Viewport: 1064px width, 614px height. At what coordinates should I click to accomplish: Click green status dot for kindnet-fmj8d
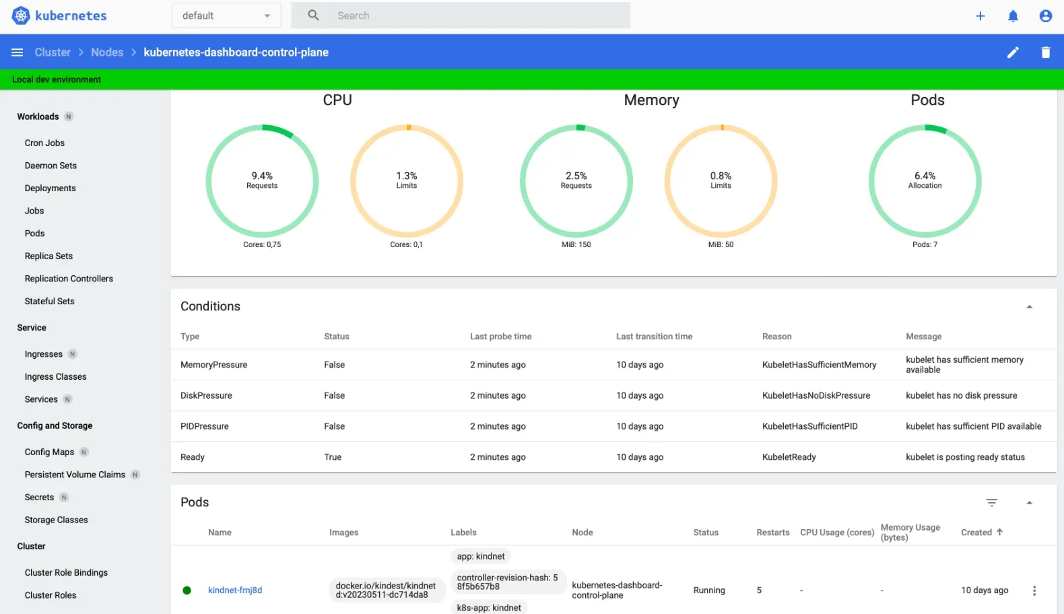coord(187,590)
